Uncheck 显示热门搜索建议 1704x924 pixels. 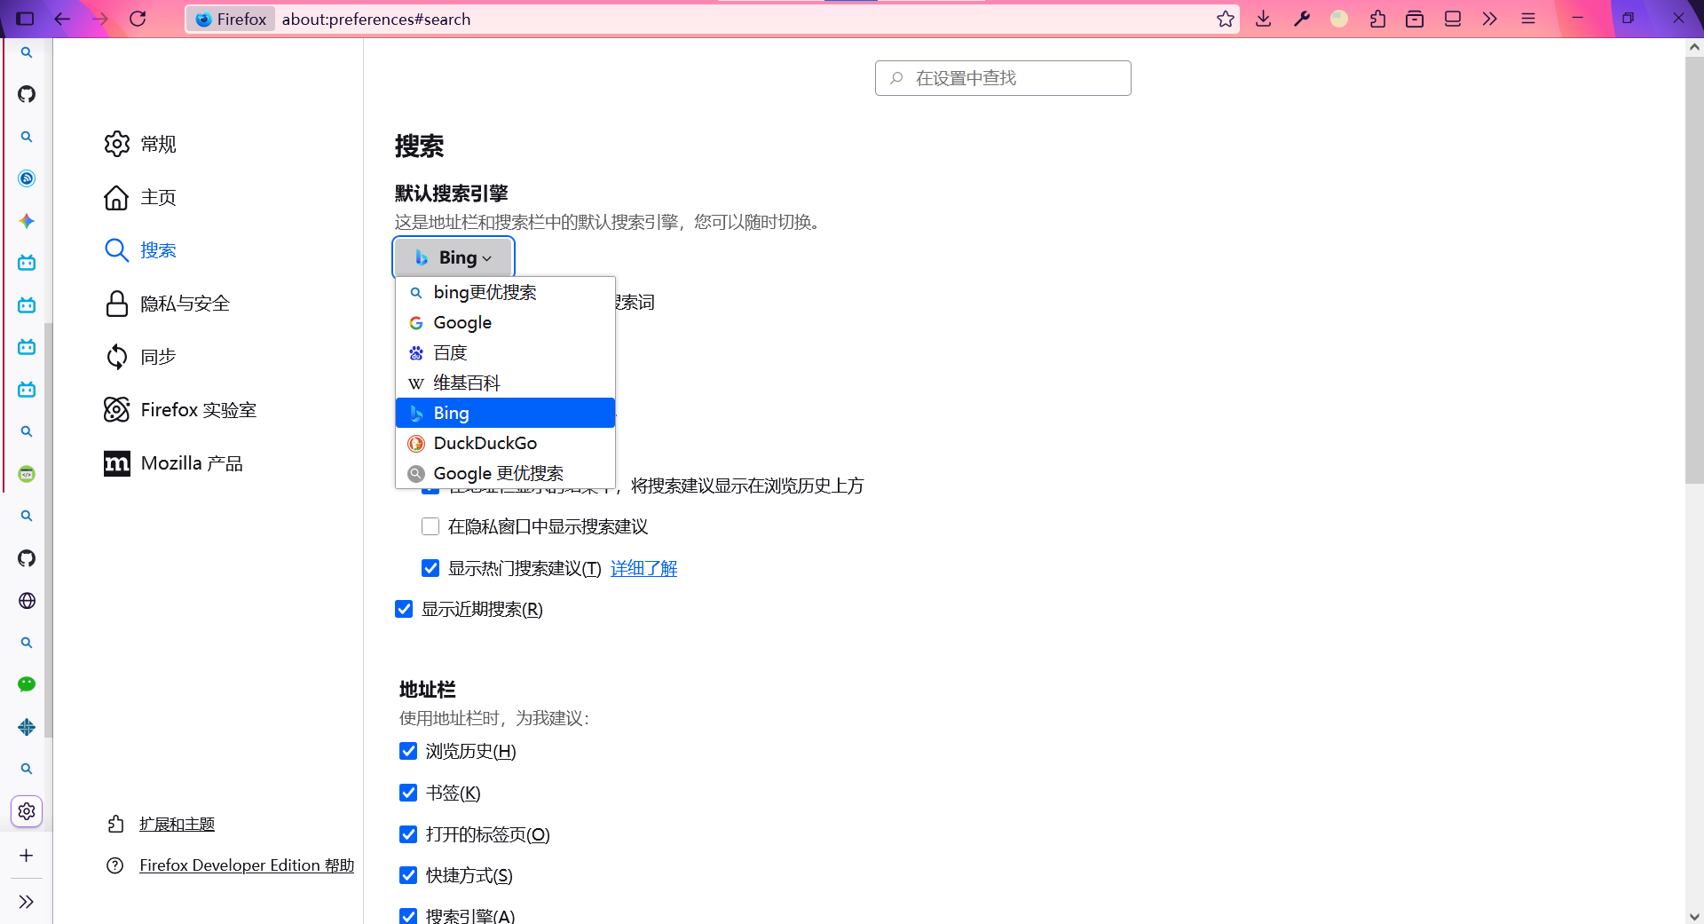(430, 567)
